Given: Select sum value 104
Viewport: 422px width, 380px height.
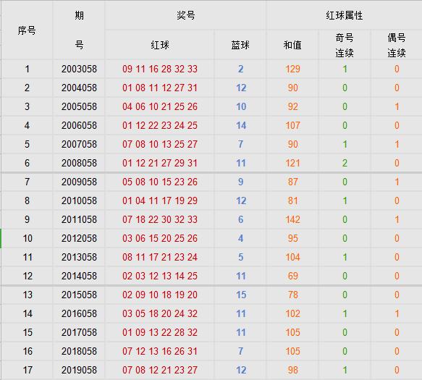Looking at the screenshot, I should click(x=292, y=257).
